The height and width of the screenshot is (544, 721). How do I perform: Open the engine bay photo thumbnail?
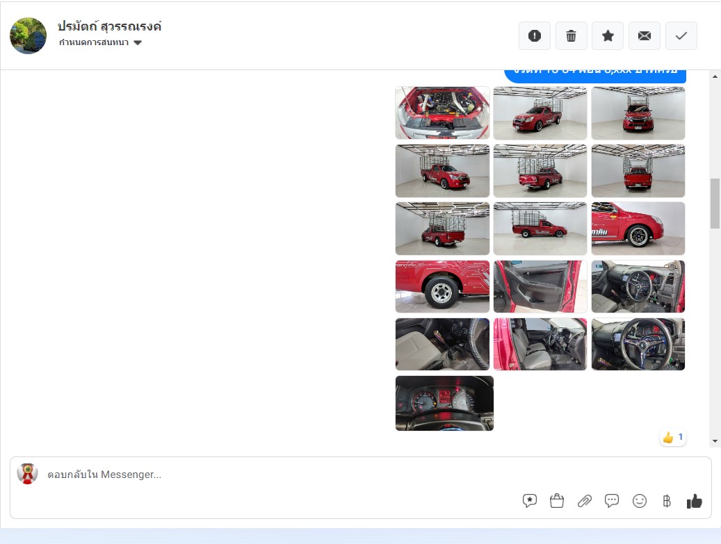coord(442,113)
